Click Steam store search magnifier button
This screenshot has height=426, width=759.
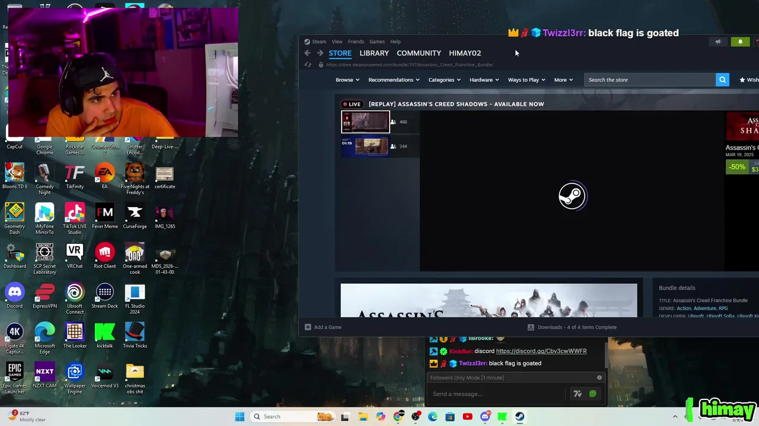(x=722, y=80)
